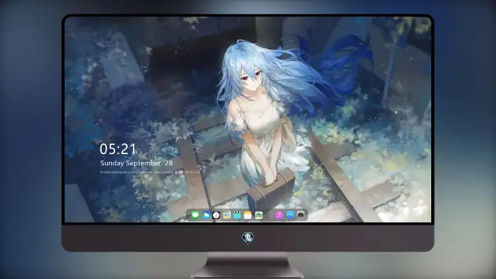Open the colorful Photos gallery dock icon
Viewport: 496px width, 279px height.
(259, 215)
